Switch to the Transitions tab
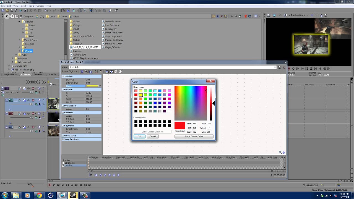 tap(39, 74)
